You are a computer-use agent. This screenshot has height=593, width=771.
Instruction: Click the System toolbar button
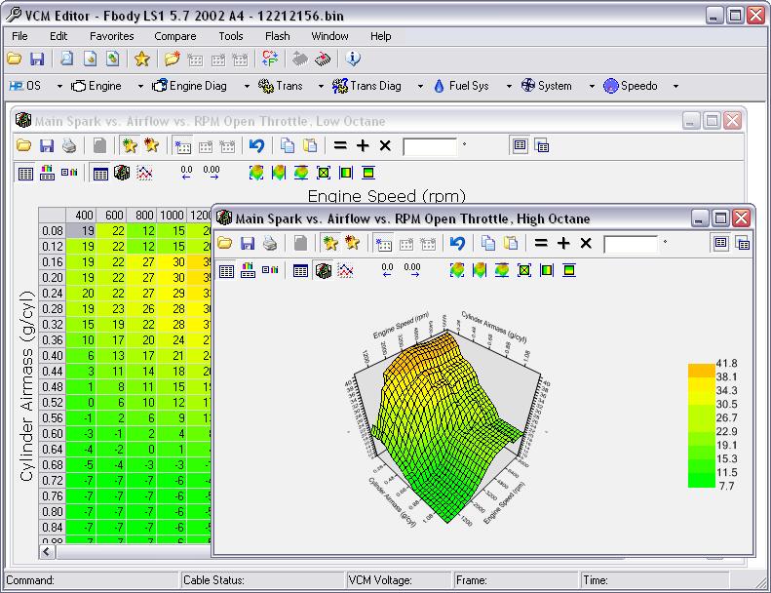pos(546,86)
